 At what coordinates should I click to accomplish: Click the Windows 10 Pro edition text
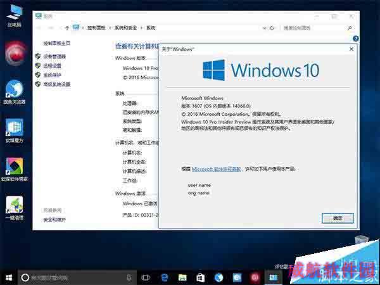tap(141, 68)
